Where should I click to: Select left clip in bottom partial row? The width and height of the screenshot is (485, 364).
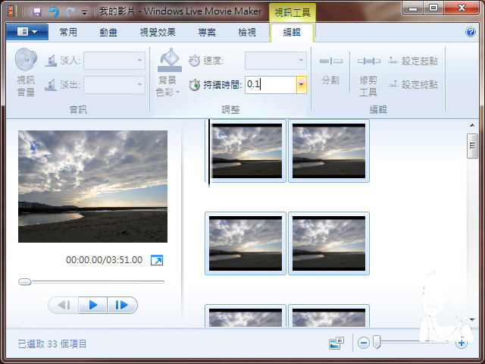tap(246, 315)
